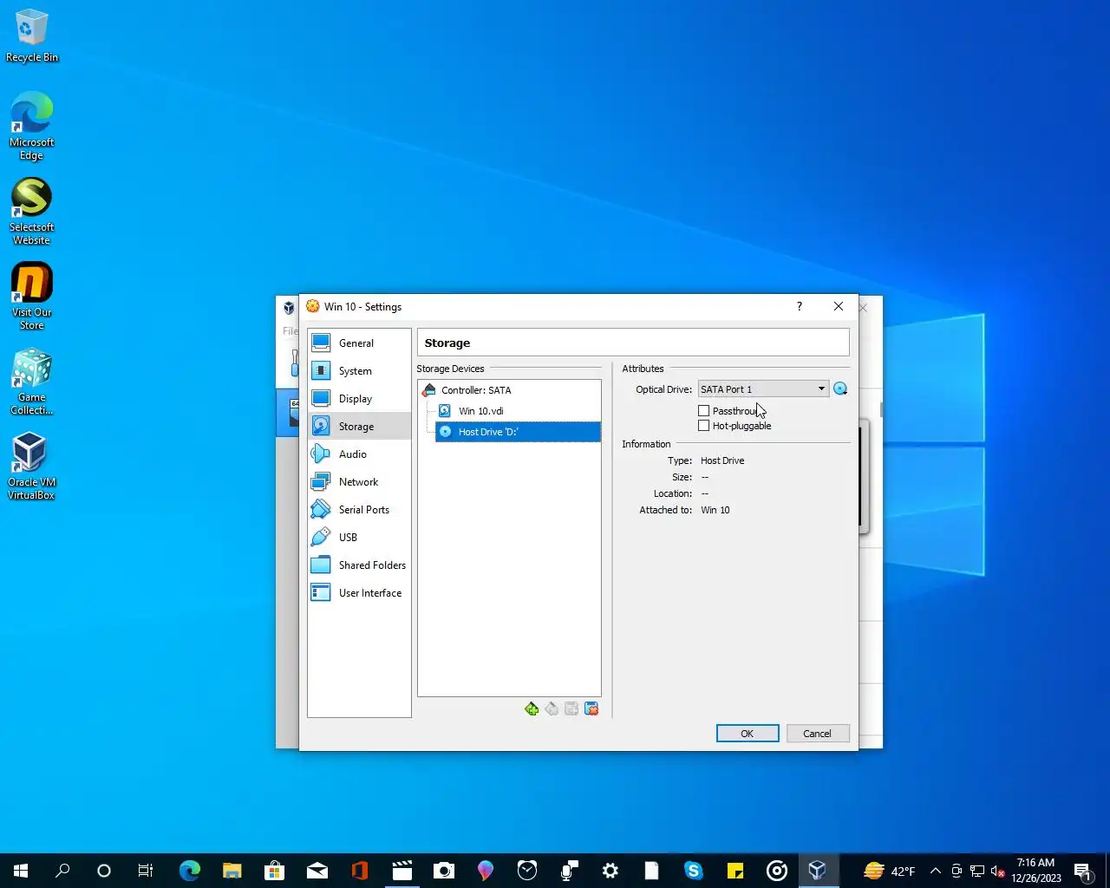Go to the Network settings category
This screenshot has height=888, width=1110.
(359, 482)
